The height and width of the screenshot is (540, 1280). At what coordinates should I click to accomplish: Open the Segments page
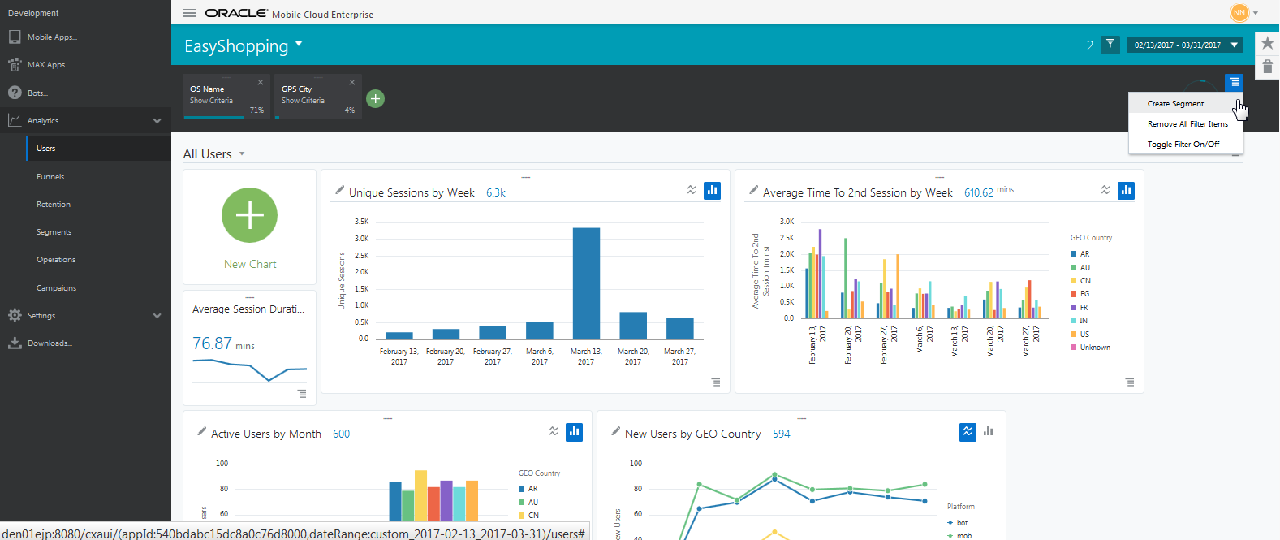(54, 232)
